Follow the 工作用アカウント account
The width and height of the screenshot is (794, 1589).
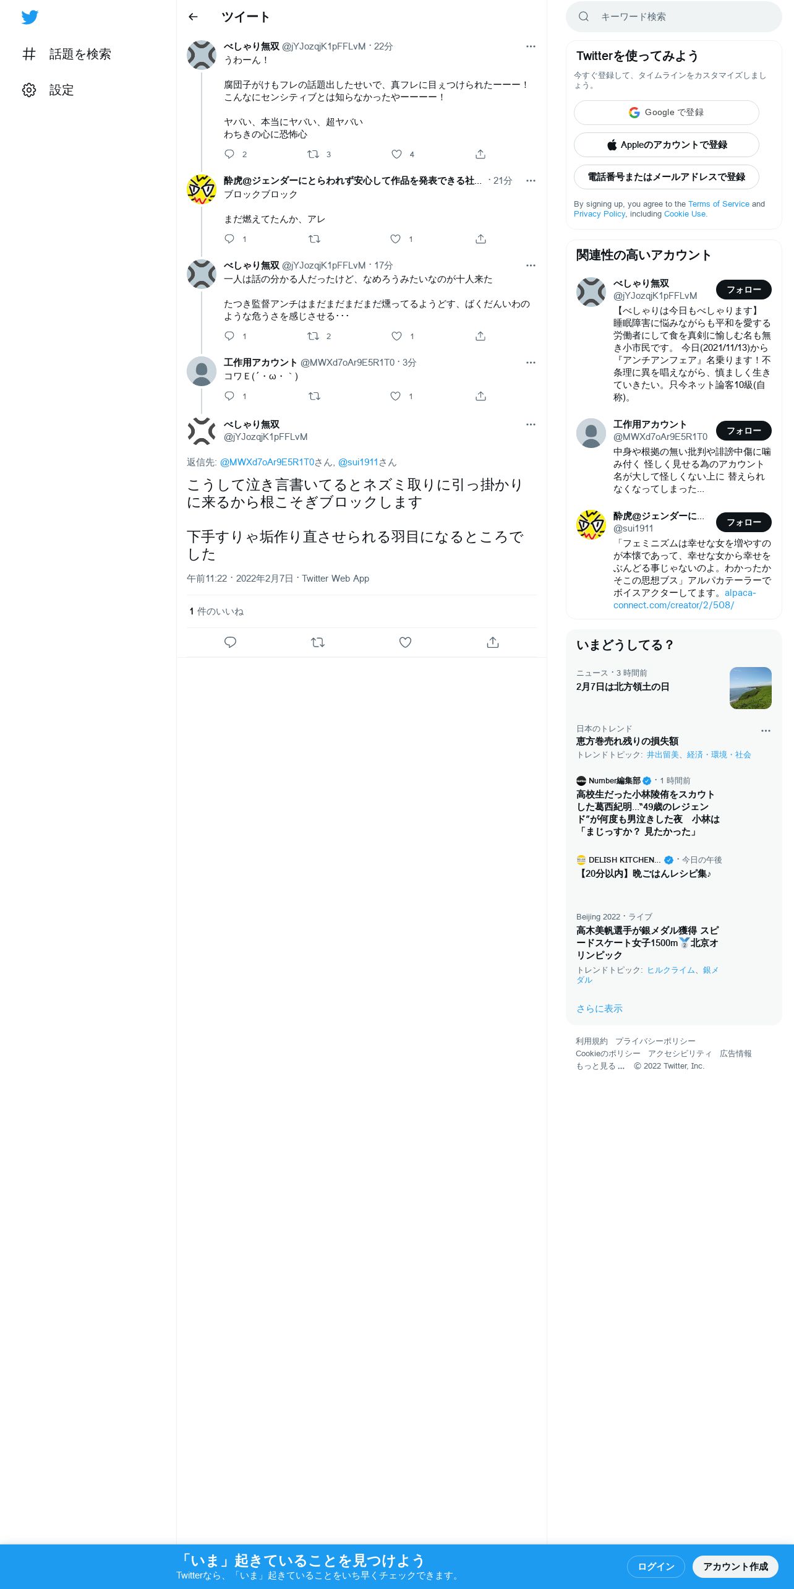[x=744, y=431]
